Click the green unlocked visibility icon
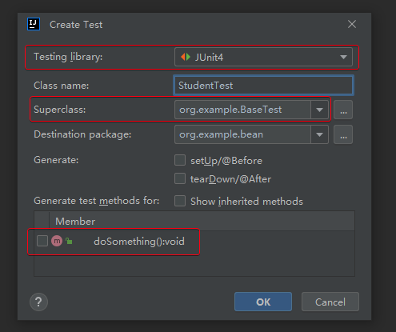Viewport: 396px width, 332px height. (69, 241)
